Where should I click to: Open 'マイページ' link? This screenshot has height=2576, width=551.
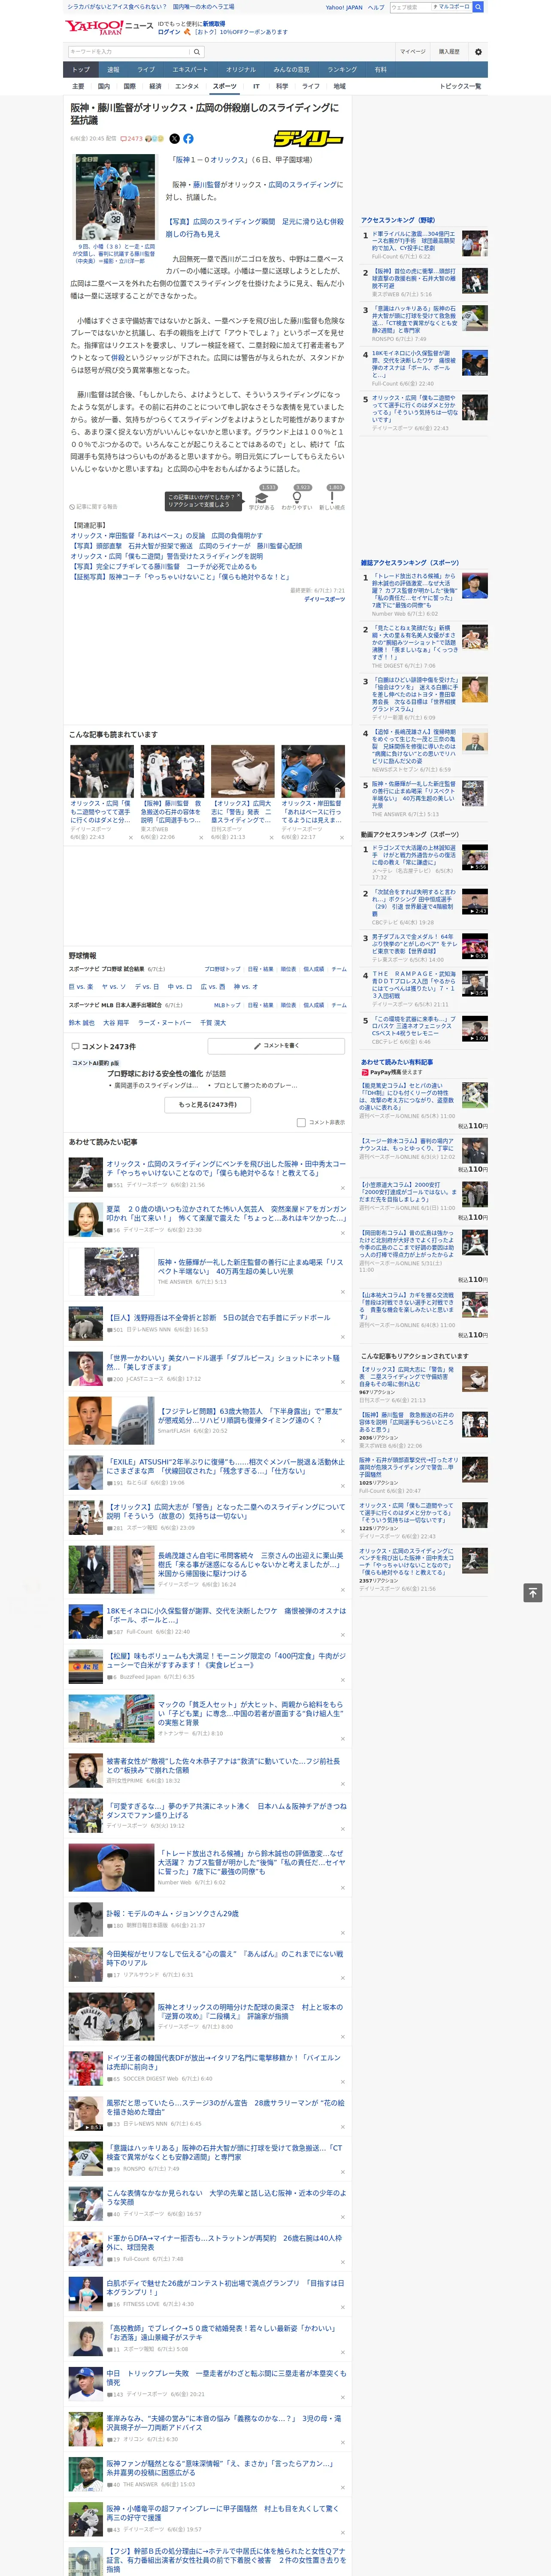pos(413,51)
